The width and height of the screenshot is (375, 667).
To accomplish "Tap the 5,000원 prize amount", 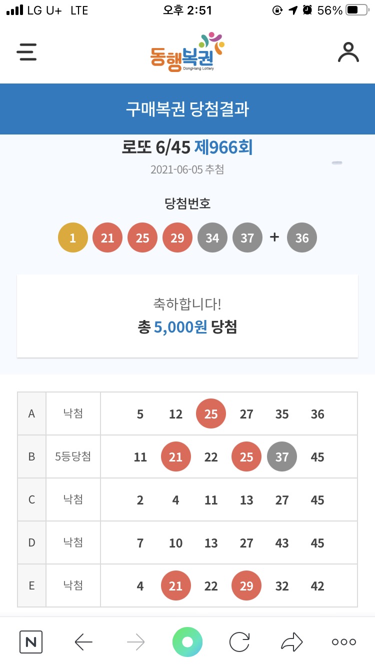I will (x=180, y=327).
